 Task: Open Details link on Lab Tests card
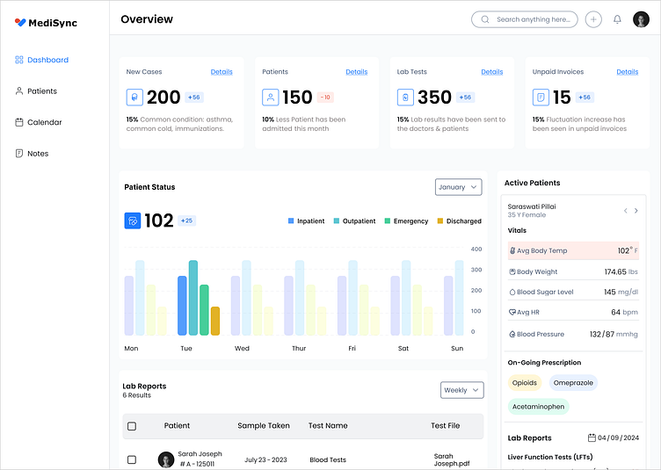491,72
